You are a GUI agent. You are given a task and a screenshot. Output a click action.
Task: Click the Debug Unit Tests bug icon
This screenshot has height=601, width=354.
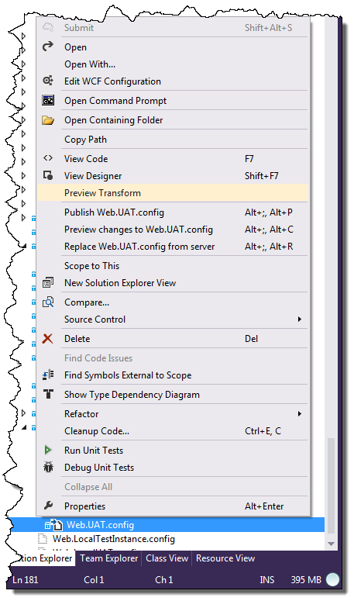coord(48,468)
